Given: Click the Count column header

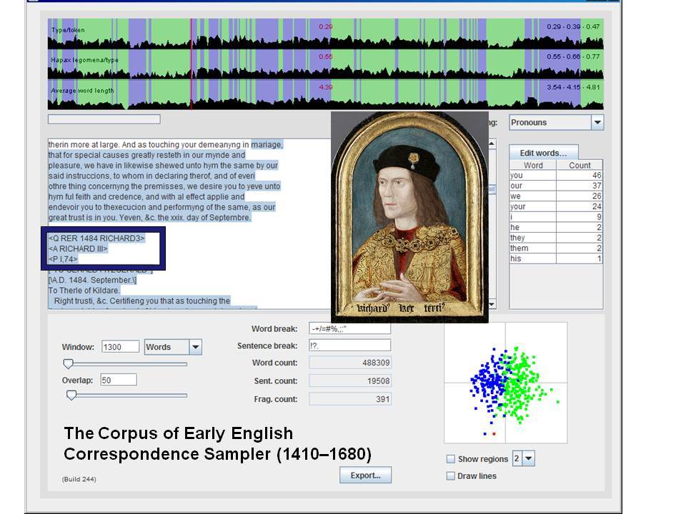Looking at the screenshot, I should [x=580, y=165].
